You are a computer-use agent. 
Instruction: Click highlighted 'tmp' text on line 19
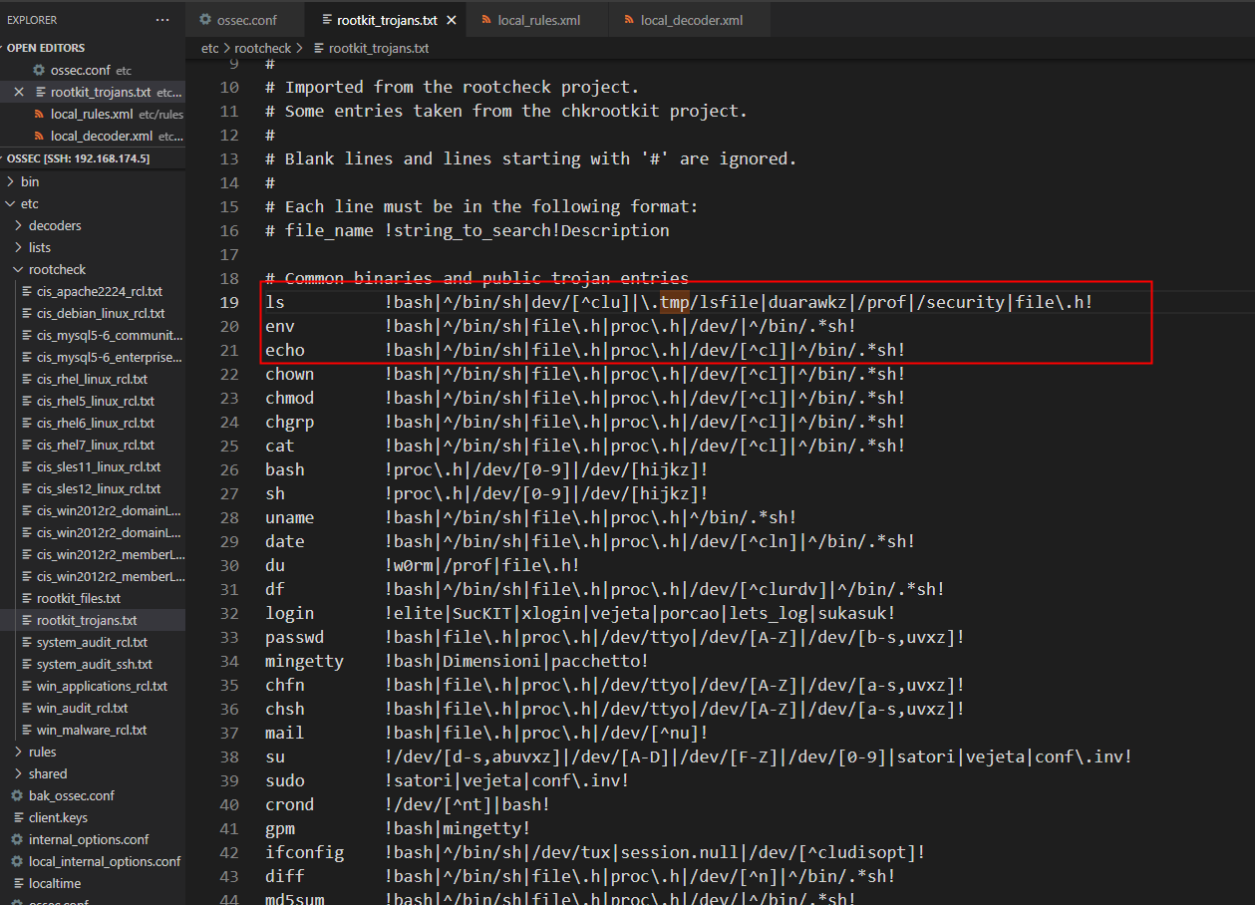tap(674, 302)
